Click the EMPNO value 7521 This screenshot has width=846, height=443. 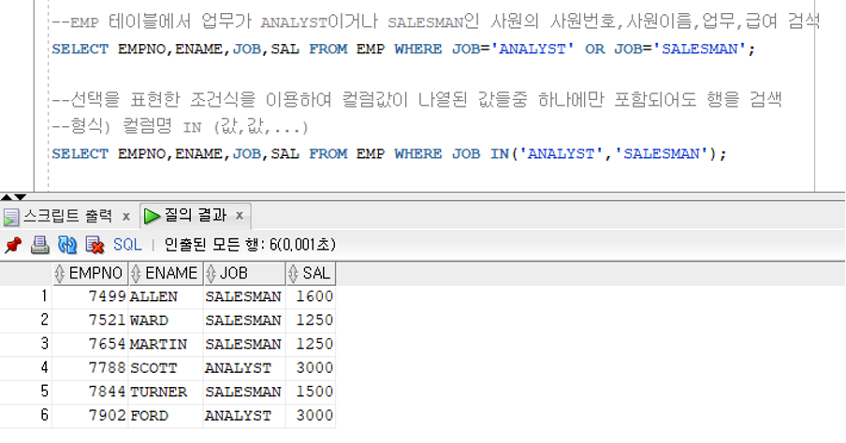[x=90, y=321]
